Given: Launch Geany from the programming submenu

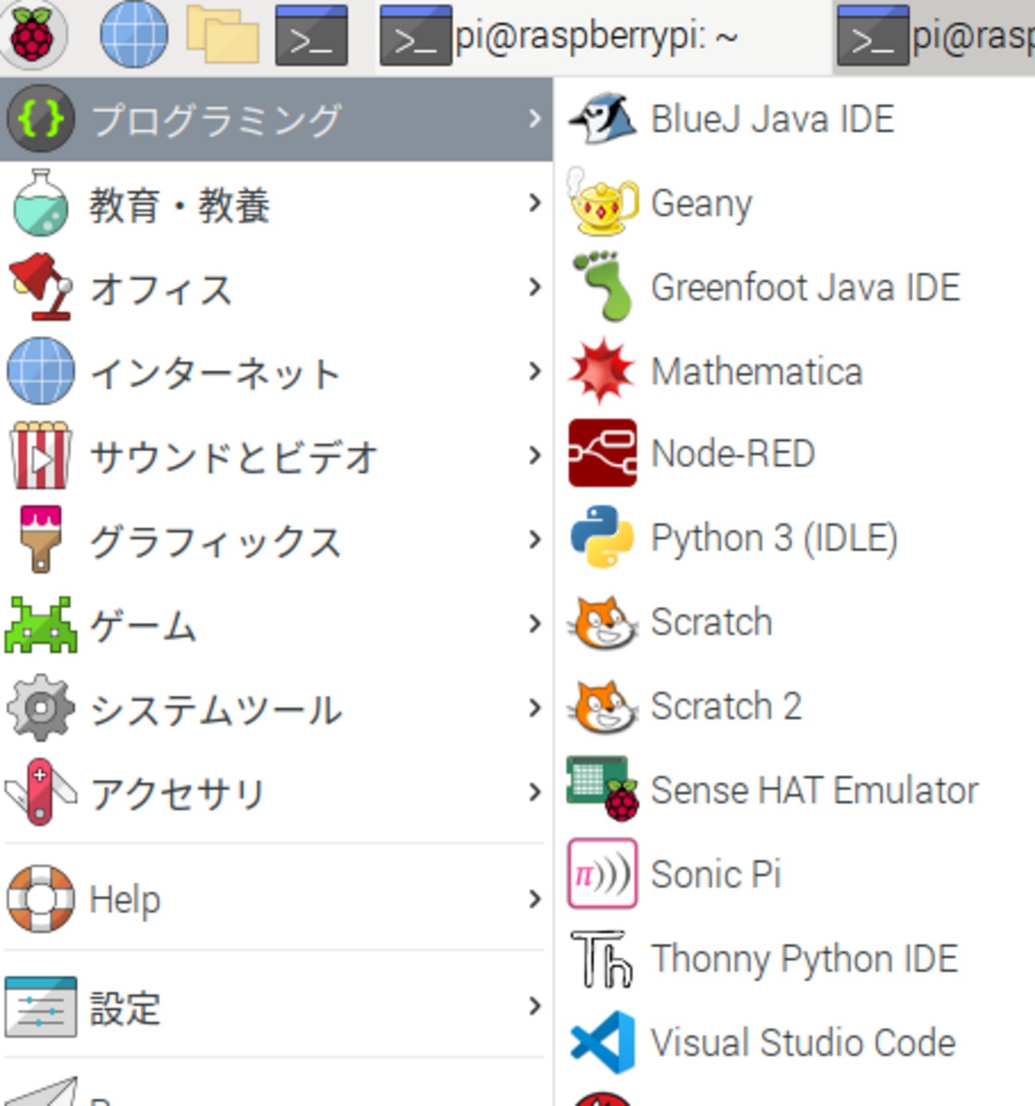Looking at the screenshot, I should pos(796,203).
